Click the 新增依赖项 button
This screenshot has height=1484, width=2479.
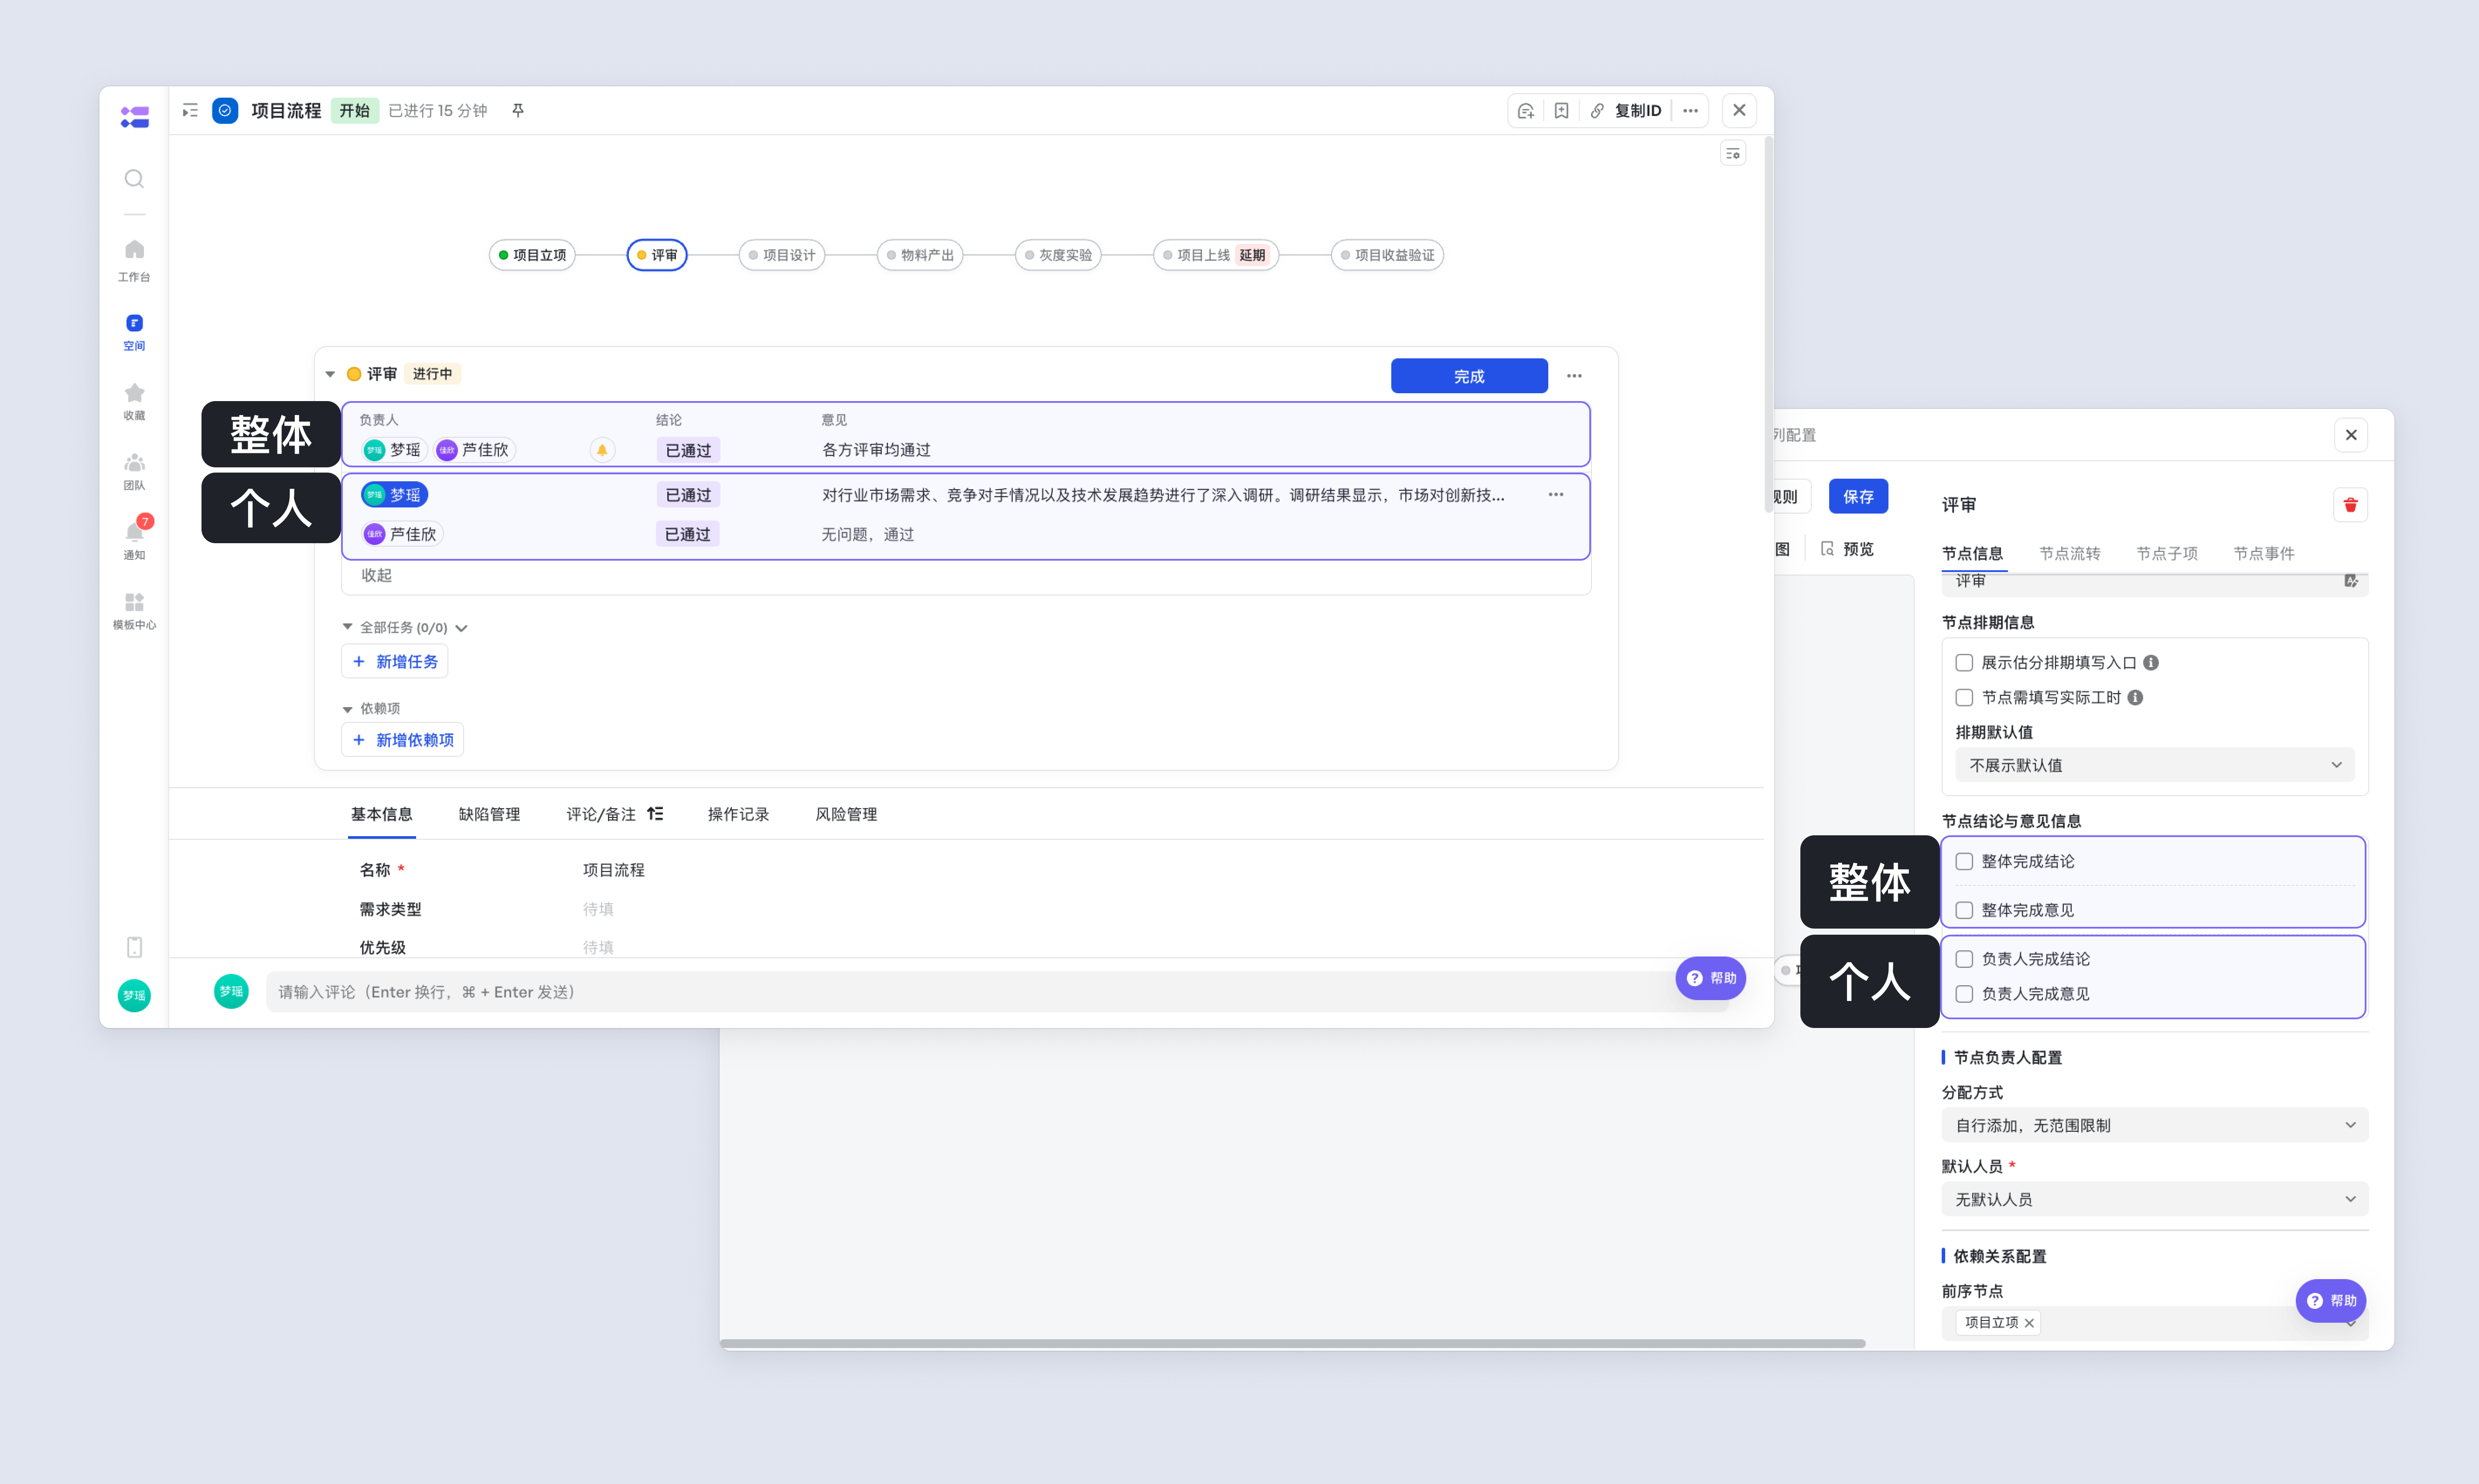(x=403, y=740)
